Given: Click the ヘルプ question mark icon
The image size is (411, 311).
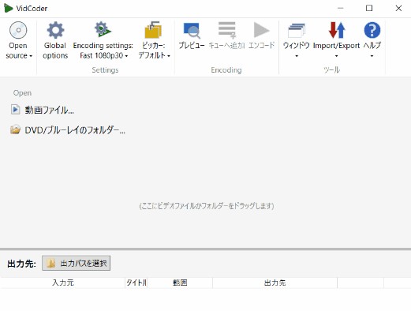Looking at the screenshot, I should [x=372, y=30].
